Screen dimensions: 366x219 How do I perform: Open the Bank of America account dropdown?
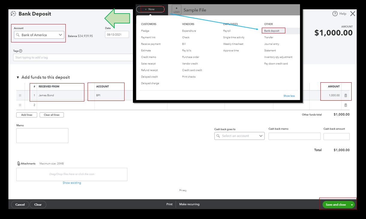pyautogui.click(x=61, y=35)
